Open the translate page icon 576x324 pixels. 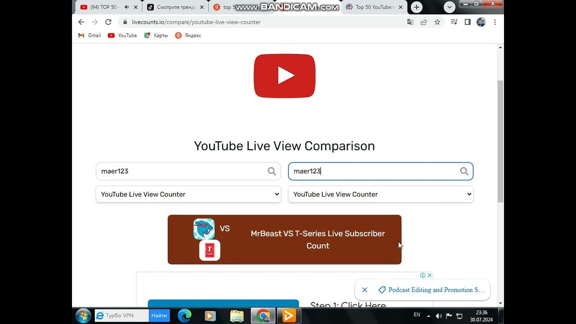(x=410, y=22)
